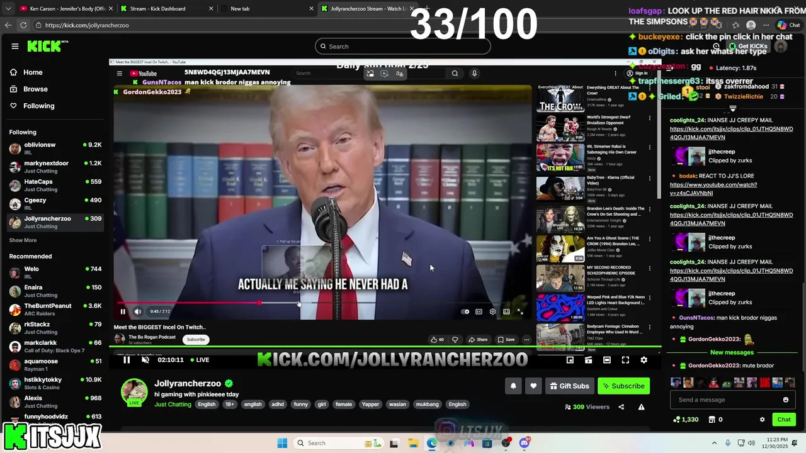Open The Crow video thumbnail in YouTube
Viewport: 806px width, 453px height.
[560, 99]
